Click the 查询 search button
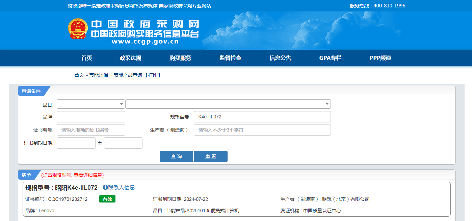472x221 pixels. (x=176, y=156)
